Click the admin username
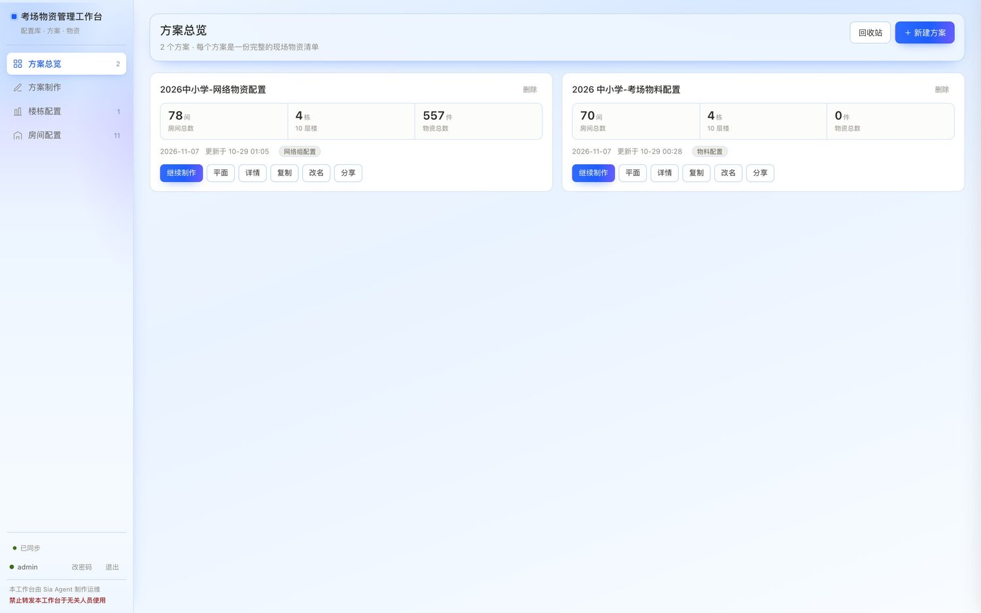Screen dimensions: 981x613 27,567
